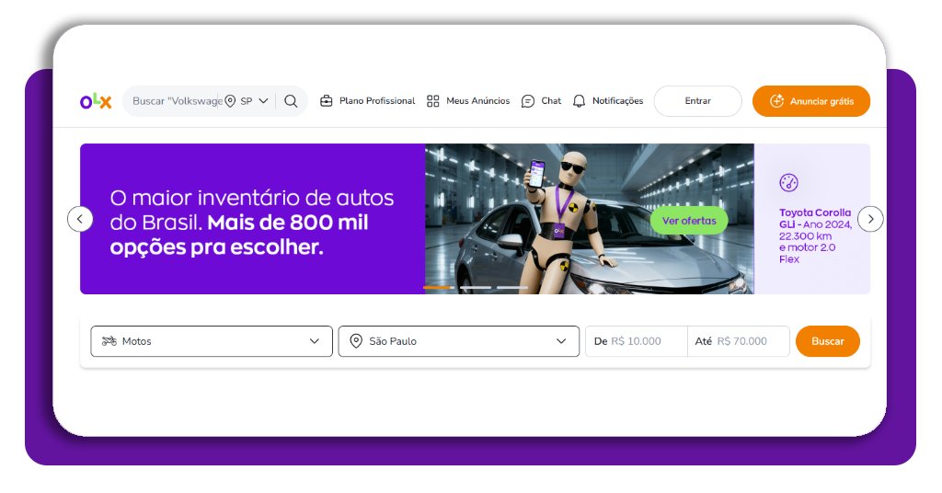Open the São Paulo location dropdown

point(459,341)
